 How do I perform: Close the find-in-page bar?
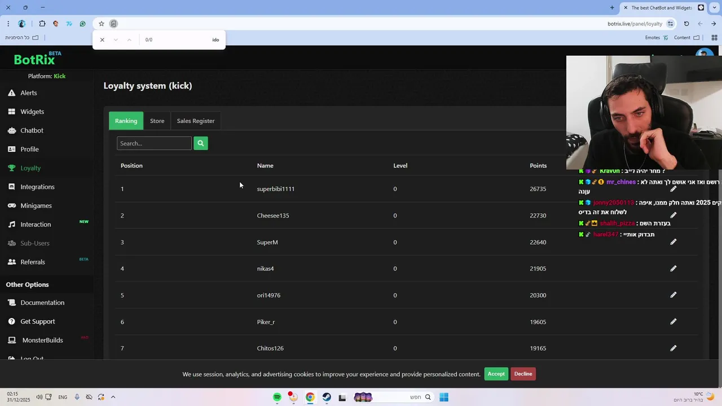pos(102,39)
